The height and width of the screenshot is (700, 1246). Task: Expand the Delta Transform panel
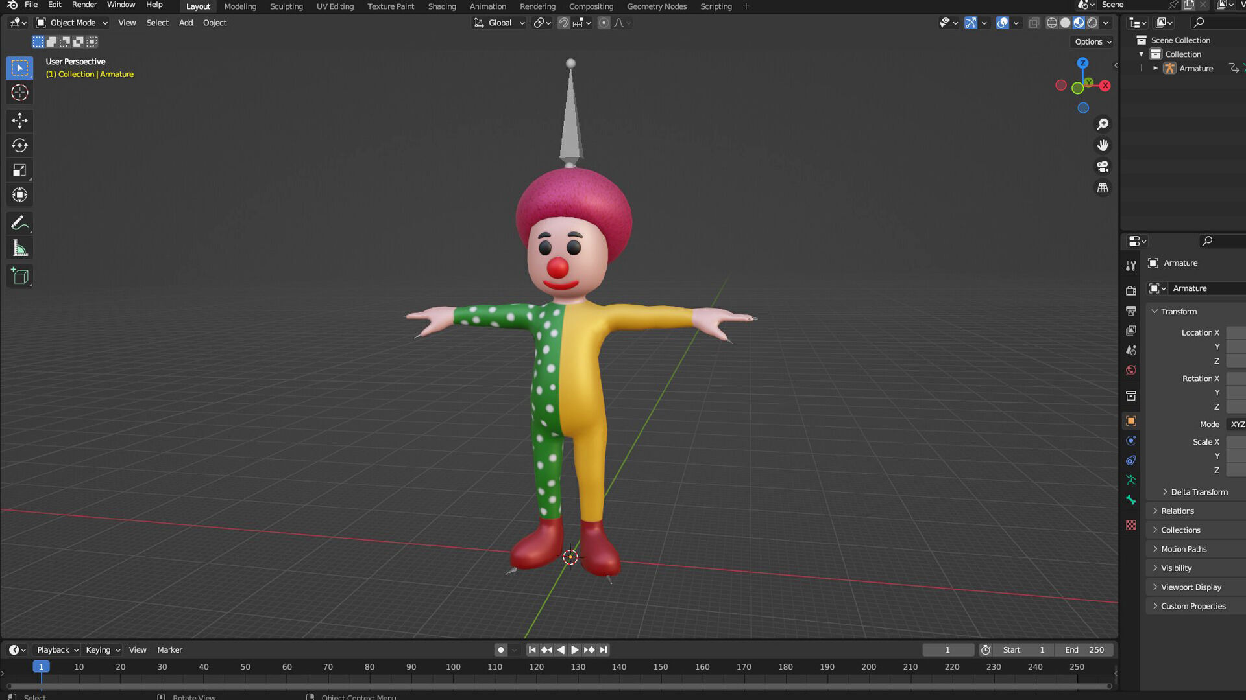pyautogui.click(x=1198, y=492)
